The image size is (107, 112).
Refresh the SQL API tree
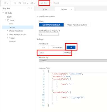28,8
